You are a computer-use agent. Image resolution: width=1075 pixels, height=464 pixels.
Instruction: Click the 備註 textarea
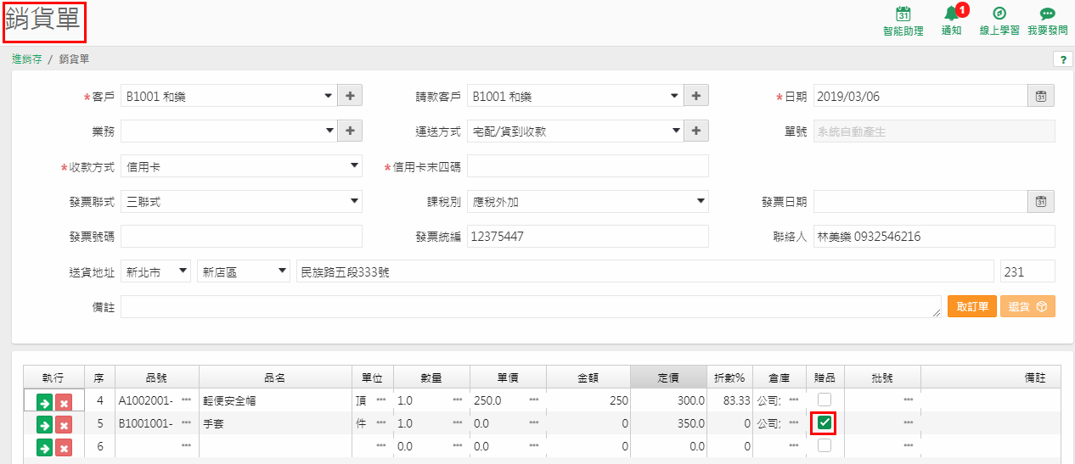pyautogui.click(x=531, y=306)
